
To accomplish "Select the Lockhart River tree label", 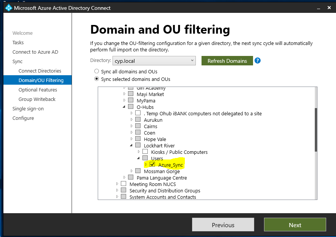I will pos(159,146).
